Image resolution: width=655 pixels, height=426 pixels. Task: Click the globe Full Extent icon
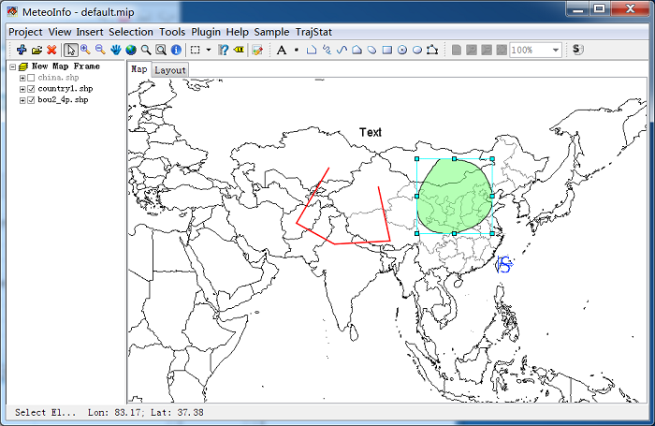point(131,50)
